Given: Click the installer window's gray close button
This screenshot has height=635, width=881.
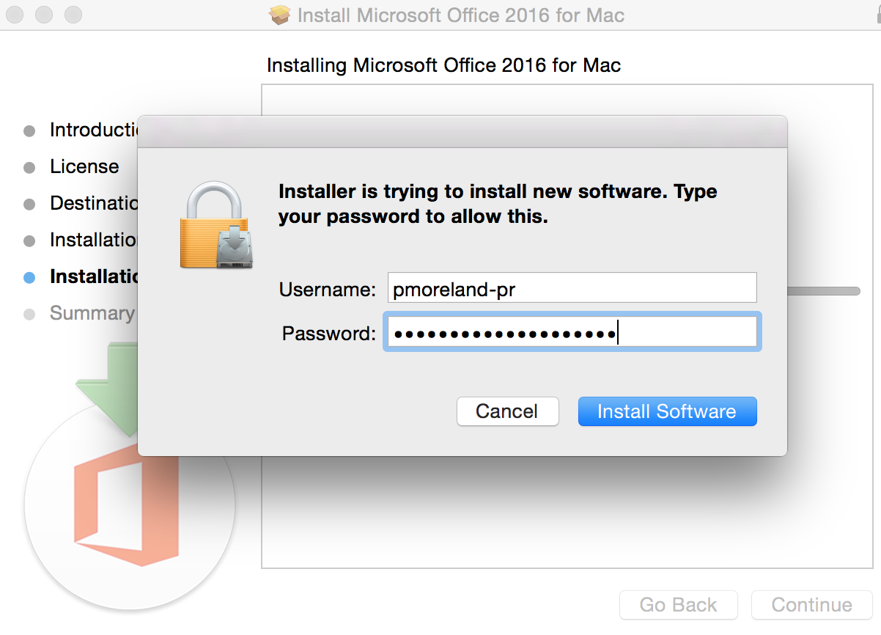Looking at the screenshot, I should click(x=14, y=14).
